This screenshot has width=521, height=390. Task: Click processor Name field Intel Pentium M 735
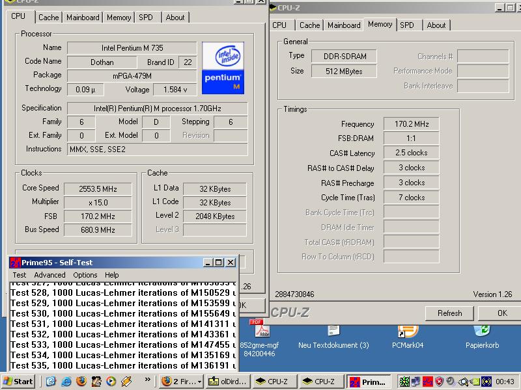pyautogui.click(x=132, y=48)
